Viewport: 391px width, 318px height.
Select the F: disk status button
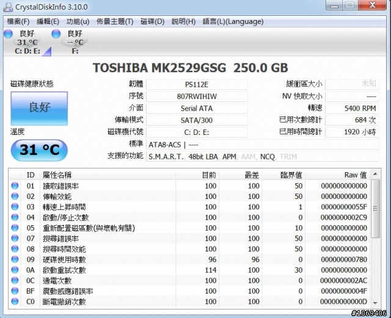click(75, 42)
